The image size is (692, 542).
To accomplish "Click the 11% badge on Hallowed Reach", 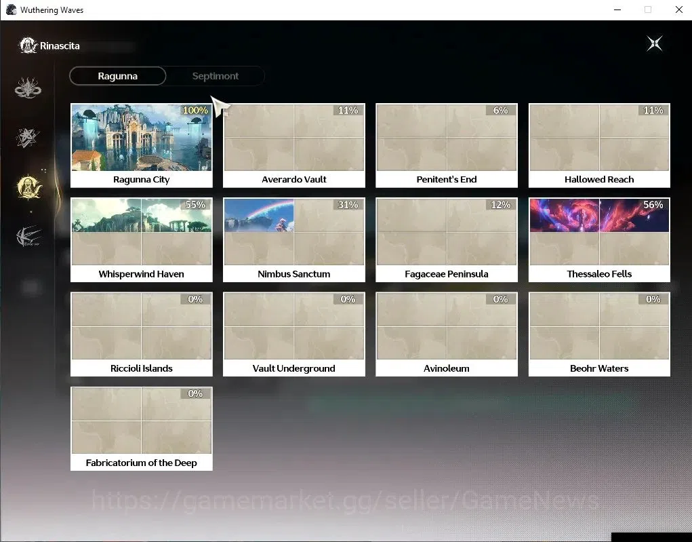I will click(x=653, y=110).
